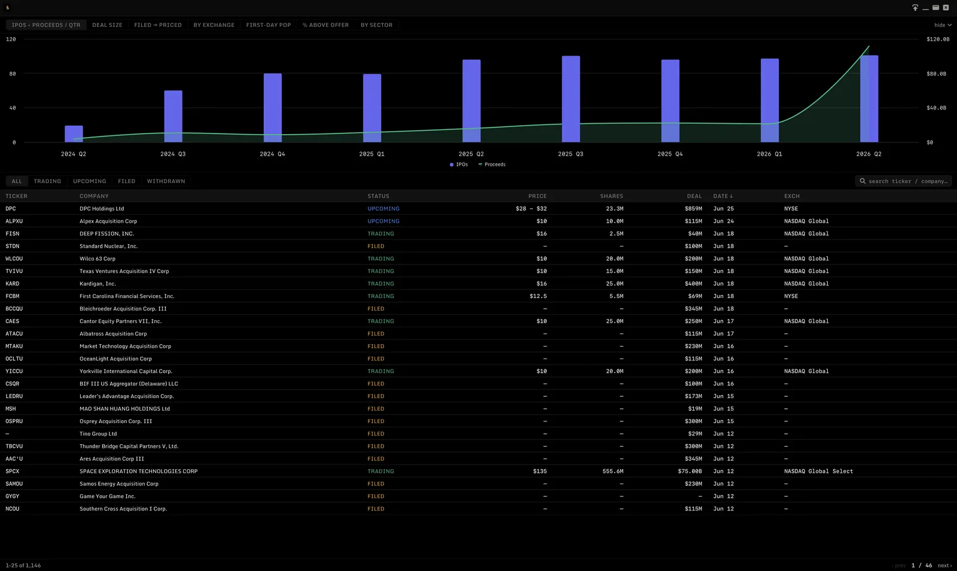957x571 pixels.
Task: Click the app logo icon in title bar
Action: (8, 8)
